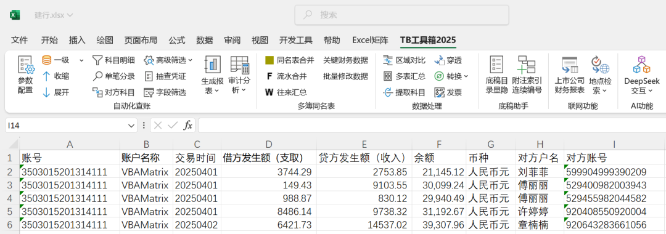Image resolution: width=666 pixels, height=234 pixels.
Task: Click the formula bar confirm checkmark
Action: point(173,126)
